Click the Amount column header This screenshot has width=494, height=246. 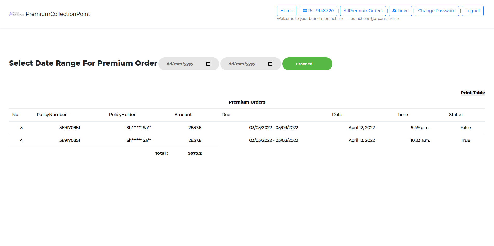click(183, 115)
